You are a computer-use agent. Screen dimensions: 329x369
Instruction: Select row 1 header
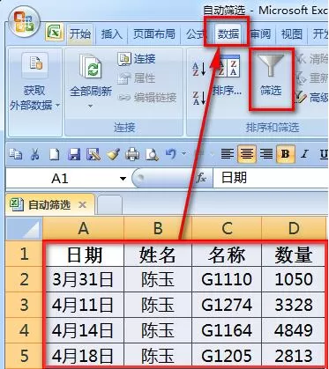pyautogui.click(x=24, y=254)
